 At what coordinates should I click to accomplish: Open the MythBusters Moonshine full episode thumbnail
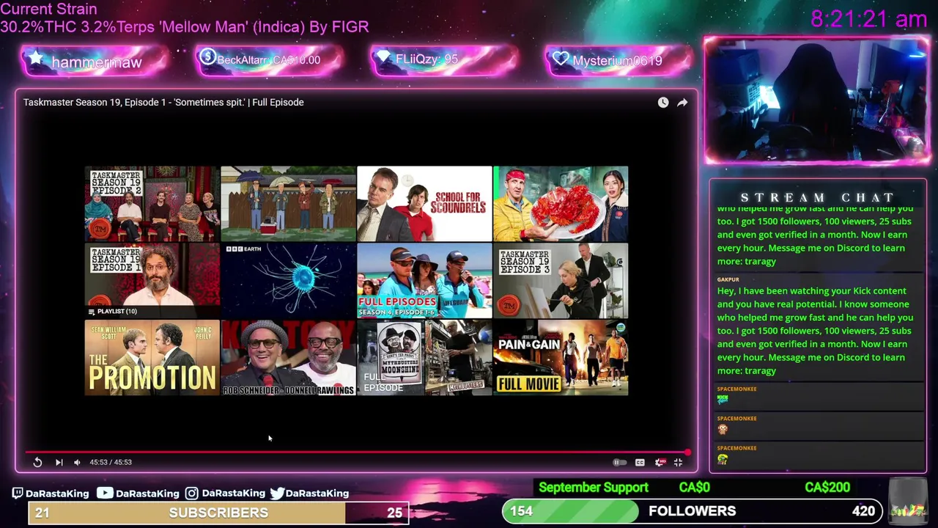click(424, 357)
